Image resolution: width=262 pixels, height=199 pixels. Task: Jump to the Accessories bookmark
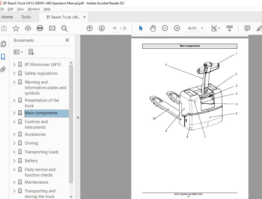pos(35,134)
